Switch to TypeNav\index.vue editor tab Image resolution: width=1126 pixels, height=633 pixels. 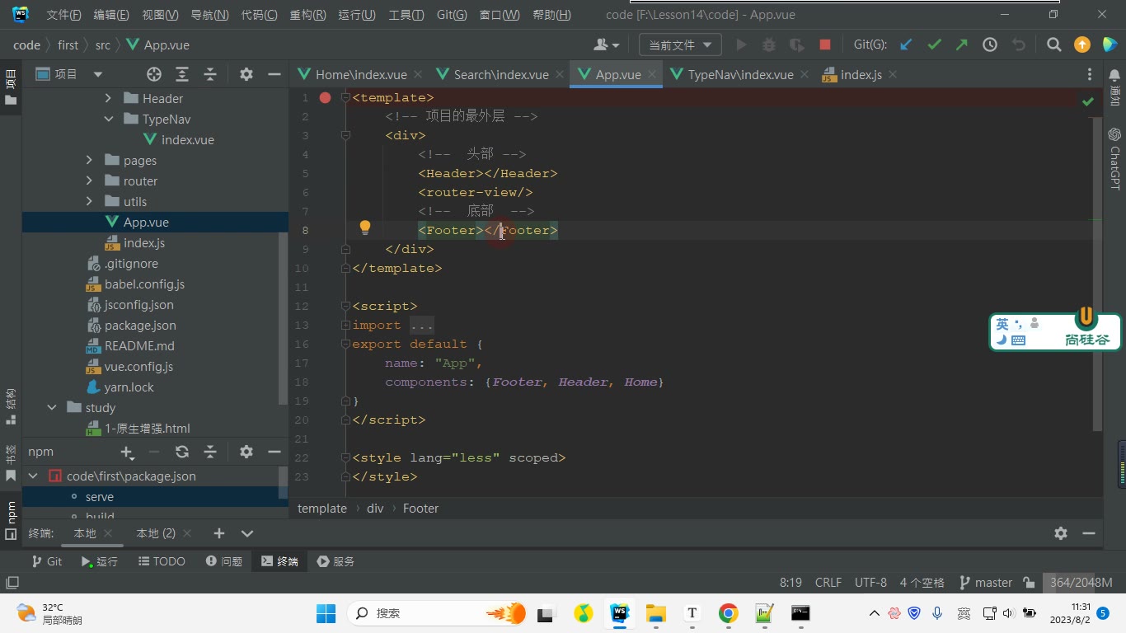740,74
